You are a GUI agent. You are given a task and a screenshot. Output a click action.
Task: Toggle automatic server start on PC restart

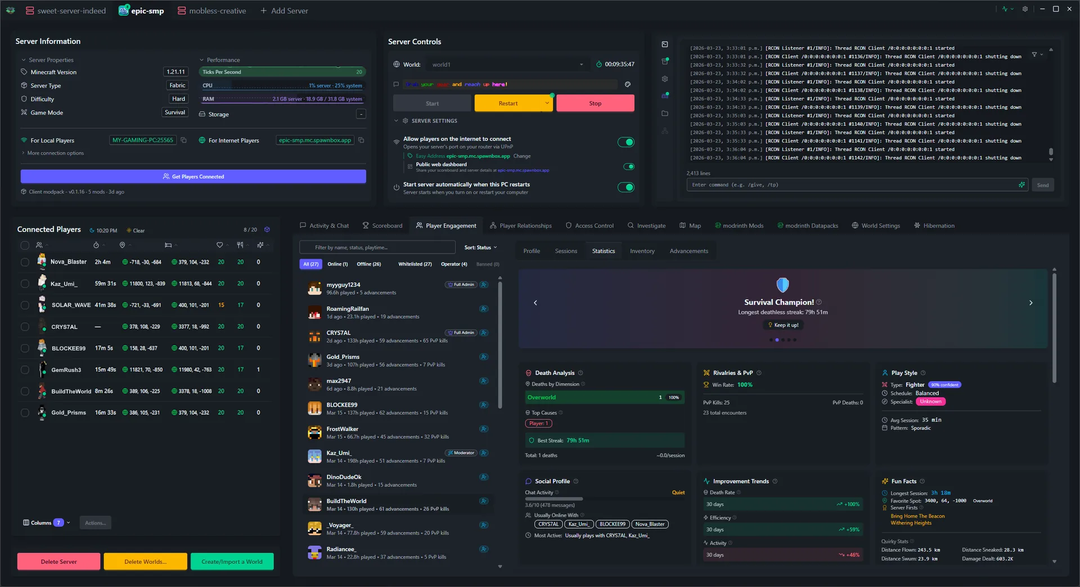pos(626,187)
